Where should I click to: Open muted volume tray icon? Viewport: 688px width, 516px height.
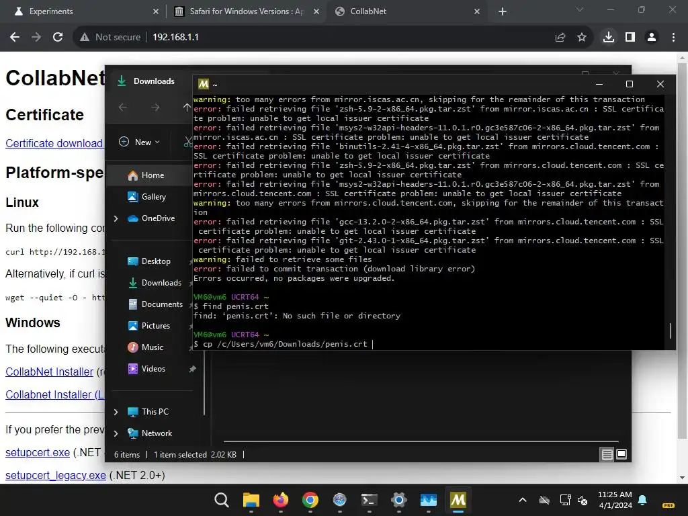tap(583, 500)
